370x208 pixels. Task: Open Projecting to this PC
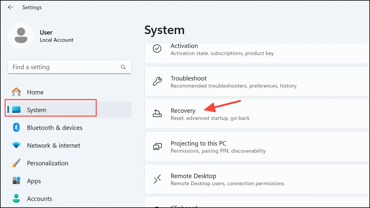257,146
